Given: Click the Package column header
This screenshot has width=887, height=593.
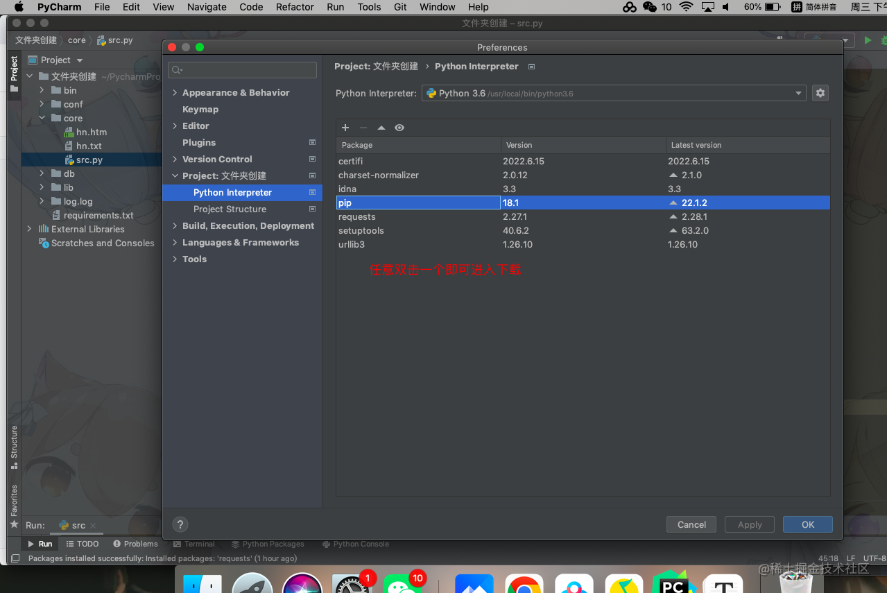Looking at the screenshot, I should pyautogui.click(x=418, y=145).
